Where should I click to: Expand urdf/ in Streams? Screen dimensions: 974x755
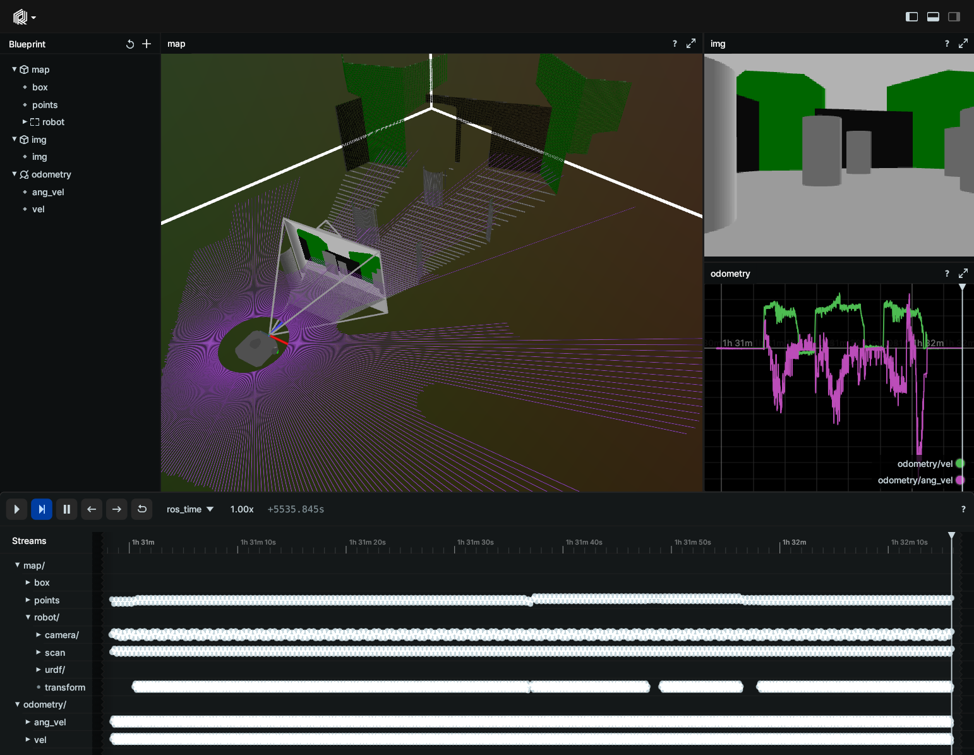coord(39,669)
